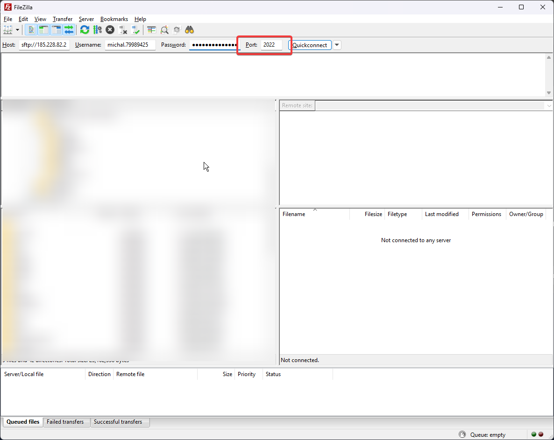Click the message log scroll up arrow
554x440 pixels.
point(549,57)
